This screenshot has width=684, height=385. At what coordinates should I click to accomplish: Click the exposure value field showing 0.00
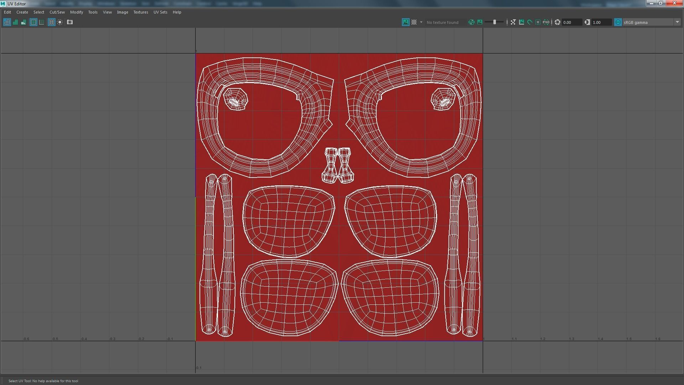click(x=571, y=22)
